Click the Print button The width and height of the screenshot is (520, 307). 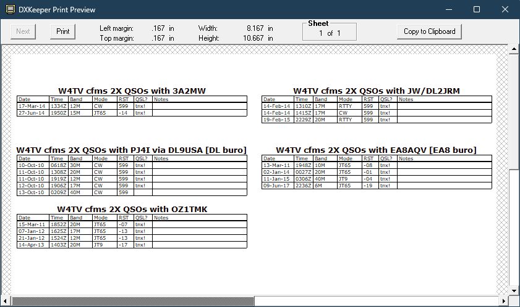pos(62,31)
